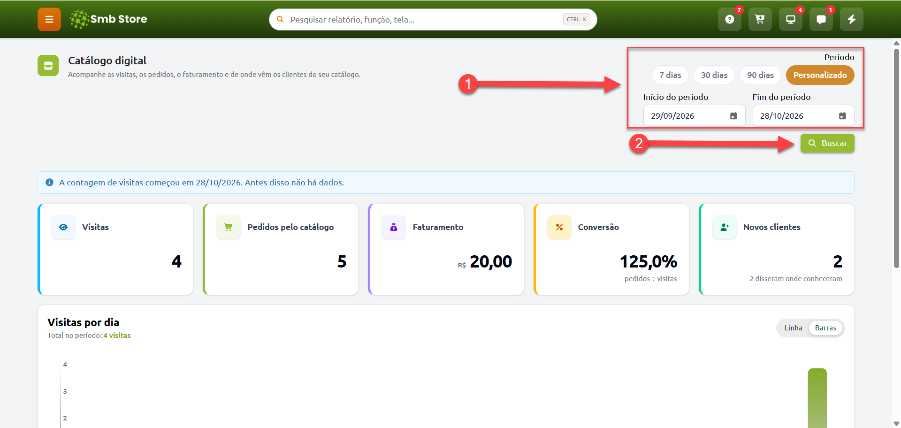This screenshot has width=901, height=428.
Task: Open the shopping cart icon in header
Action: (760, 19)
